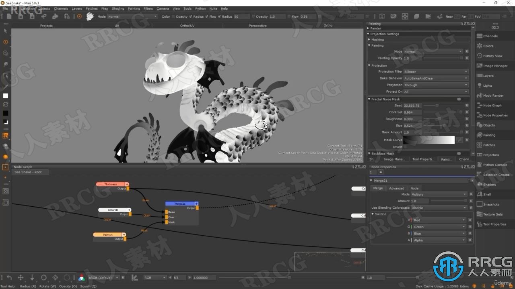The height and width of the screenshot is (289, 515).
Task: Open the brush preset splat icon
Action: tap(90, 16)
